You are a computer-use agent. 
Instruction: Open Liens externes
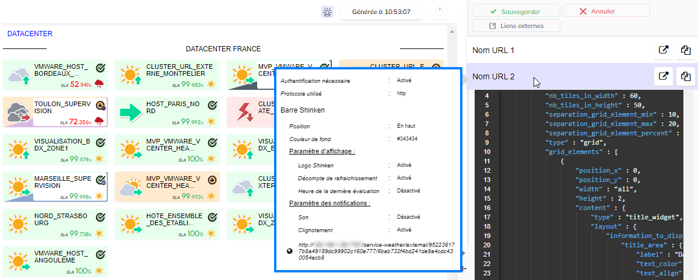point(516,26)
